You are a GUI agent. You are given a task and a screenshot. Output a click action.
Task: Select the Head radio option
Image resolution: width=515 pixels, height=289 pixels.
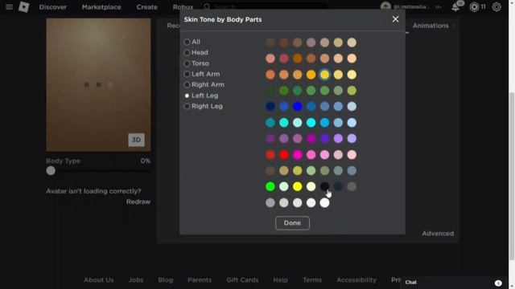187,52
